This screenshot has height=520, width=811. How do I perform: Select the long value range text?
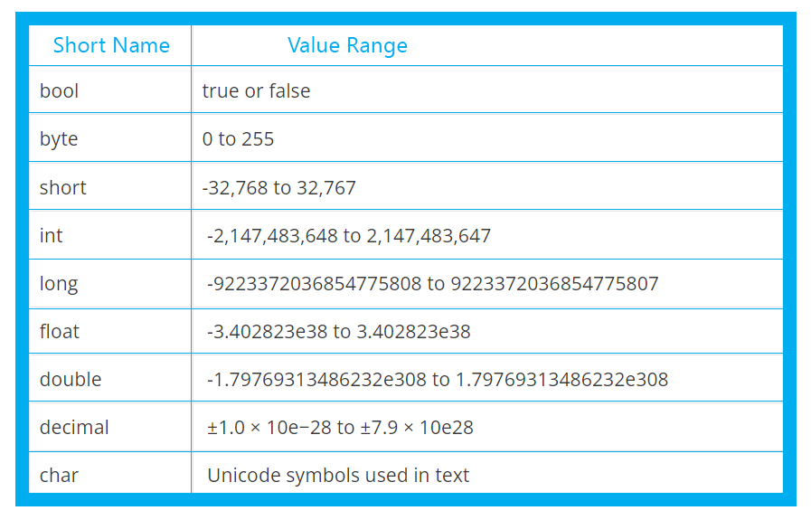click(432, 284)
